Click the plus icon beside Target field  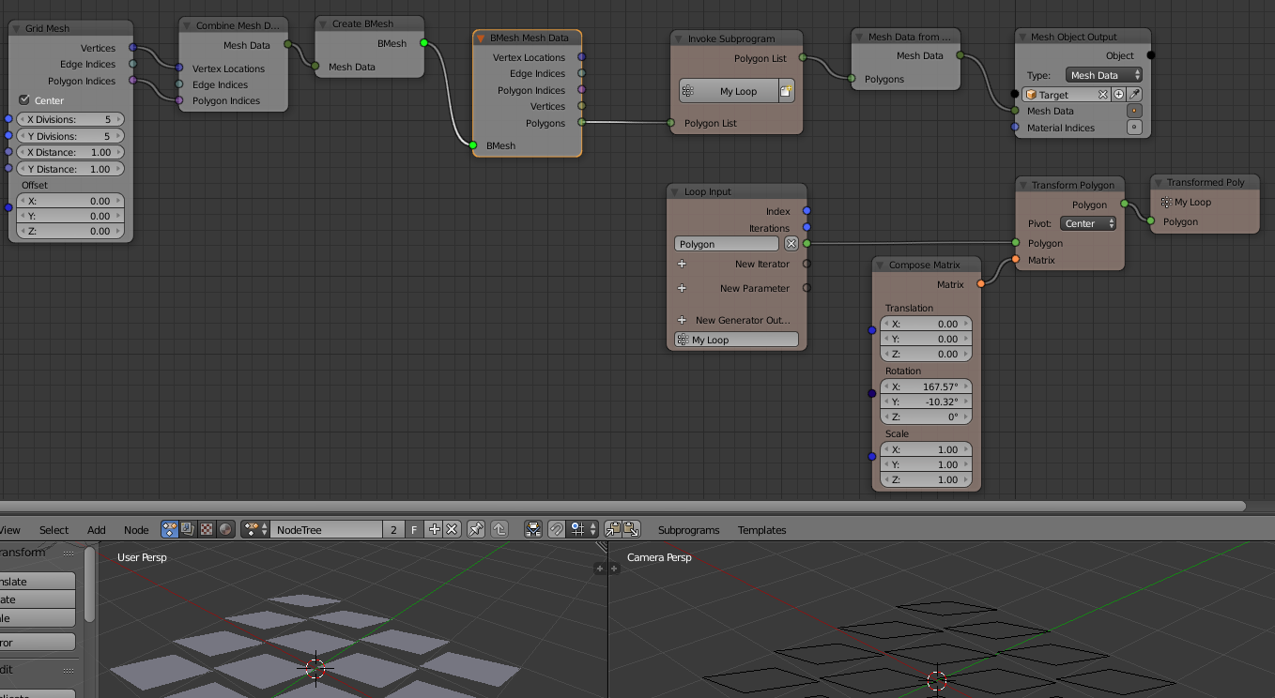[1119, 95]
